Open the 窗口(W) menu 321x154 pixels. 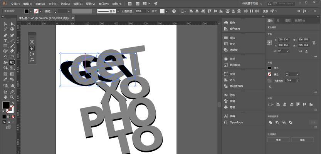pyautogui.click(x=104, y=4)
